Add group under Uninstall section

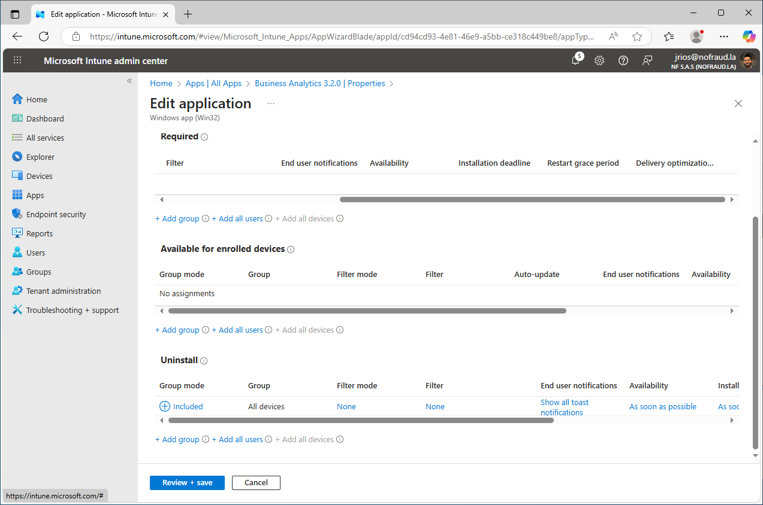177,439
